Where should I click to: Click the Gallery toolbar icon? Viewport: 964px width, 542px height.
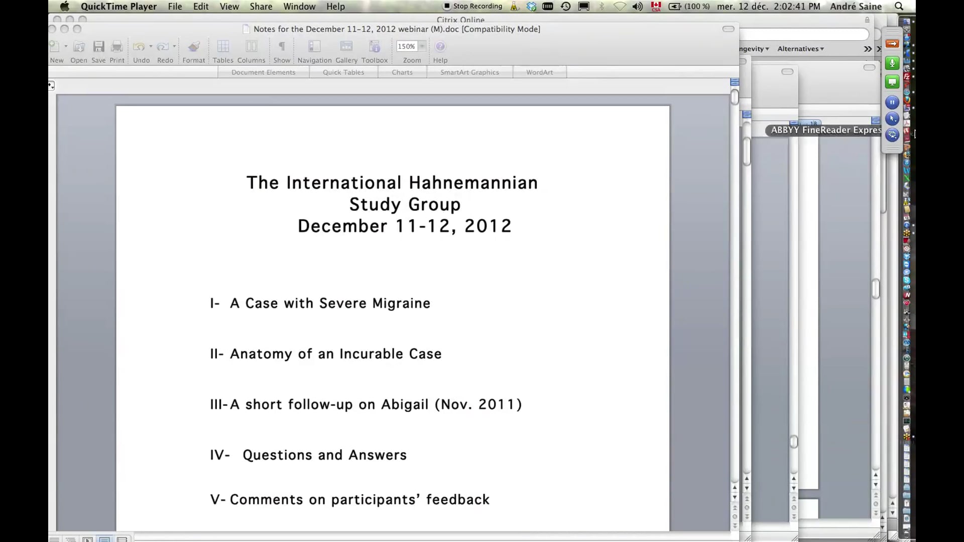346,47
